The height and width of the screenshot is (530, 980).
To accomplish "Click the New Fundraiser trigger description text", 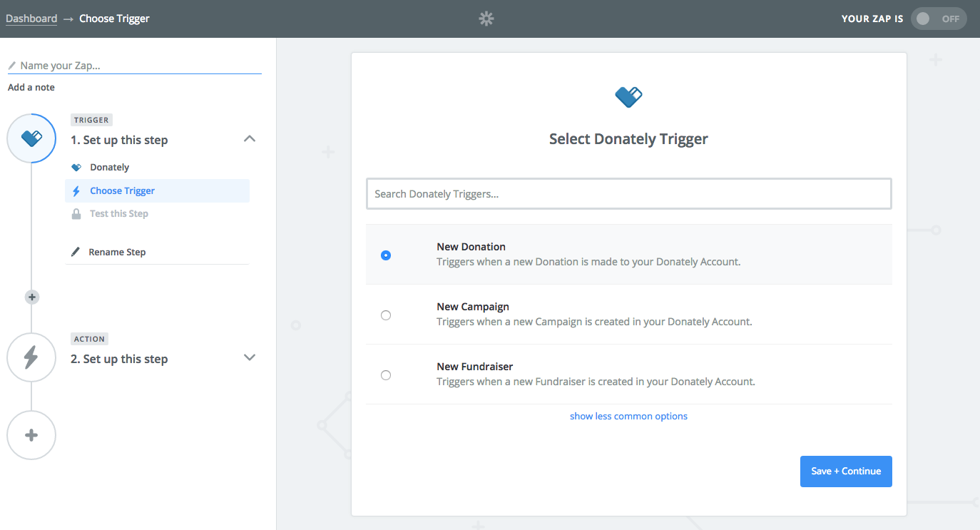I will 596,382.
